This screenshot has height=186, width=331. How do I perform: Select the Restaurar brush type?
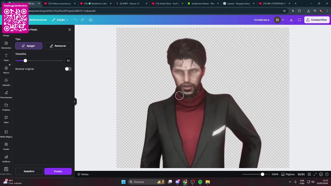click(58, 46)
